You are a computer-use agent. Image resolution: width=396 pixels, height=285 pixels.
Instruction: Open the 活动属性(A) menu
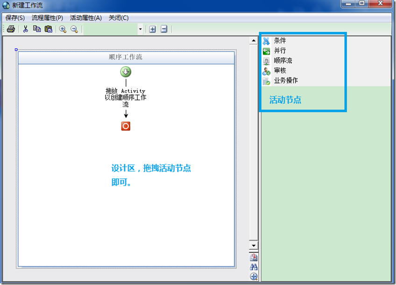[86, 18]
